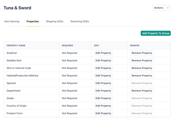The height and width of the screenshot is (129, 172).
Task: Edit the Habitat/Production Method property
Action: pos(103,76)
